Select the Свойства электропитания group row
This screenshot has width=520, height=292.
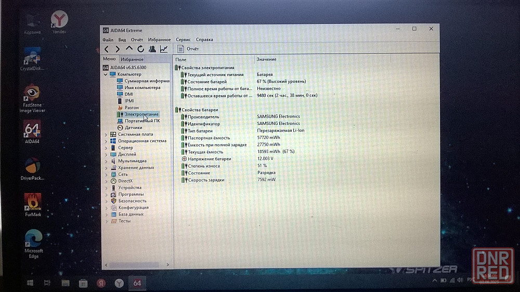[x=204, y=68]
